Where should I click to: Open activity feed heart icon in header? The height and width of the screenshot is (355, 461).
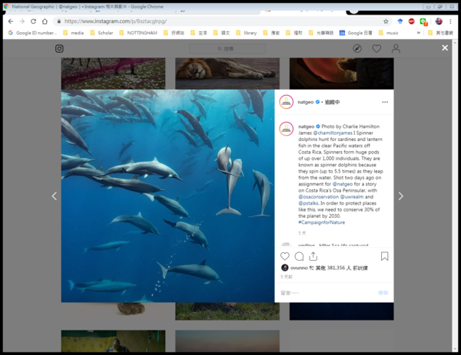[376, 49]
